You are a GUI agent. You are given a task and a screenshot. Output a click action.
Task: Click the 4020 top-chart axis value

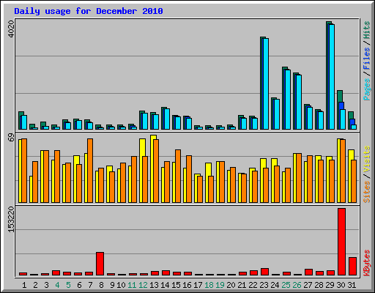pyautogui.click(x=11, y=29)
